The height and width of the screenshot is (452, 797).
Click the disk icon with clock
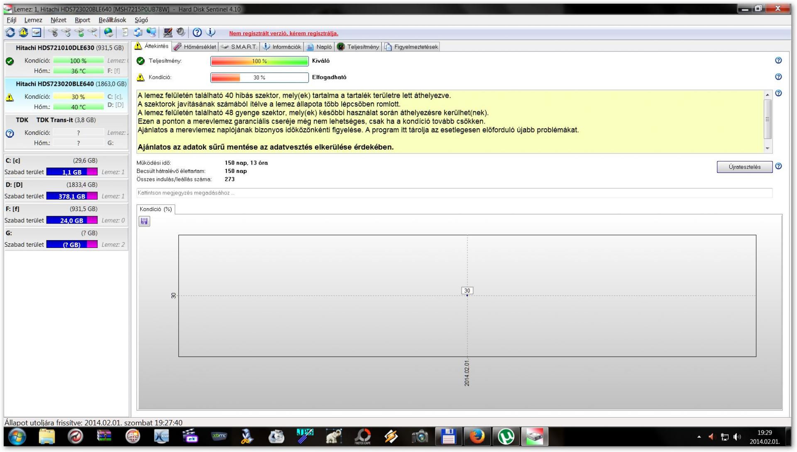click(x=66, y=32)
